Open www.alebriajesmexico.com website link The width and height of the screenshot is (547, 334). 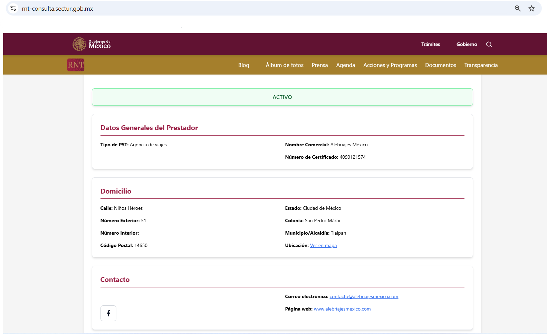pyautogui.click(x=342, y=309)
